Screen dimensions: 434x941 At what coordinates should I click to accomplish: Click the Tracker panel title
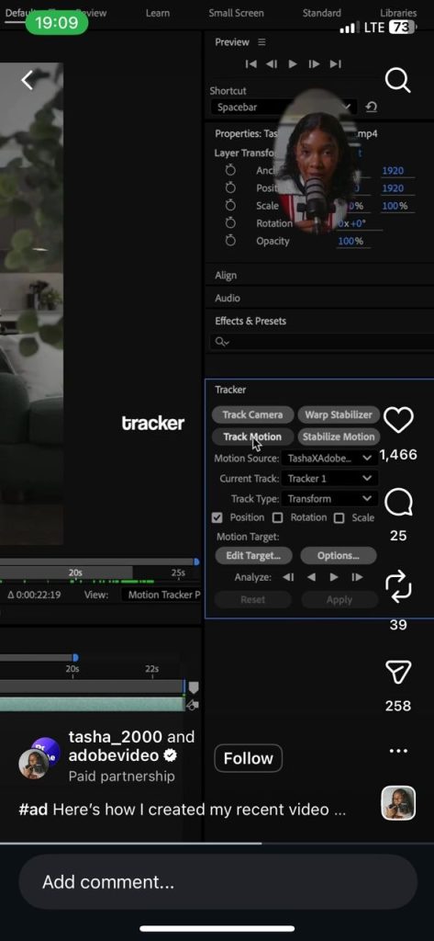[x=230, y=390]
